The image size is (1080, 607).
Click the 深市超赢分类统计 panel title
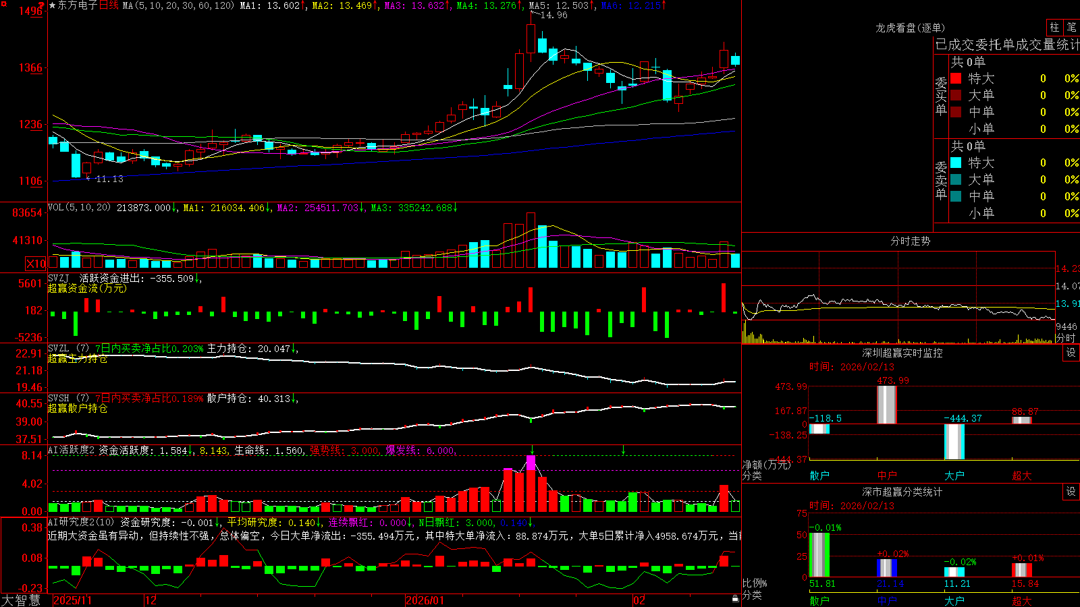(902, 492)
